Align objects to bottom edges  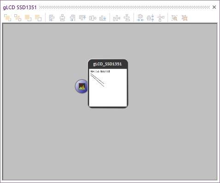[103, 18]
